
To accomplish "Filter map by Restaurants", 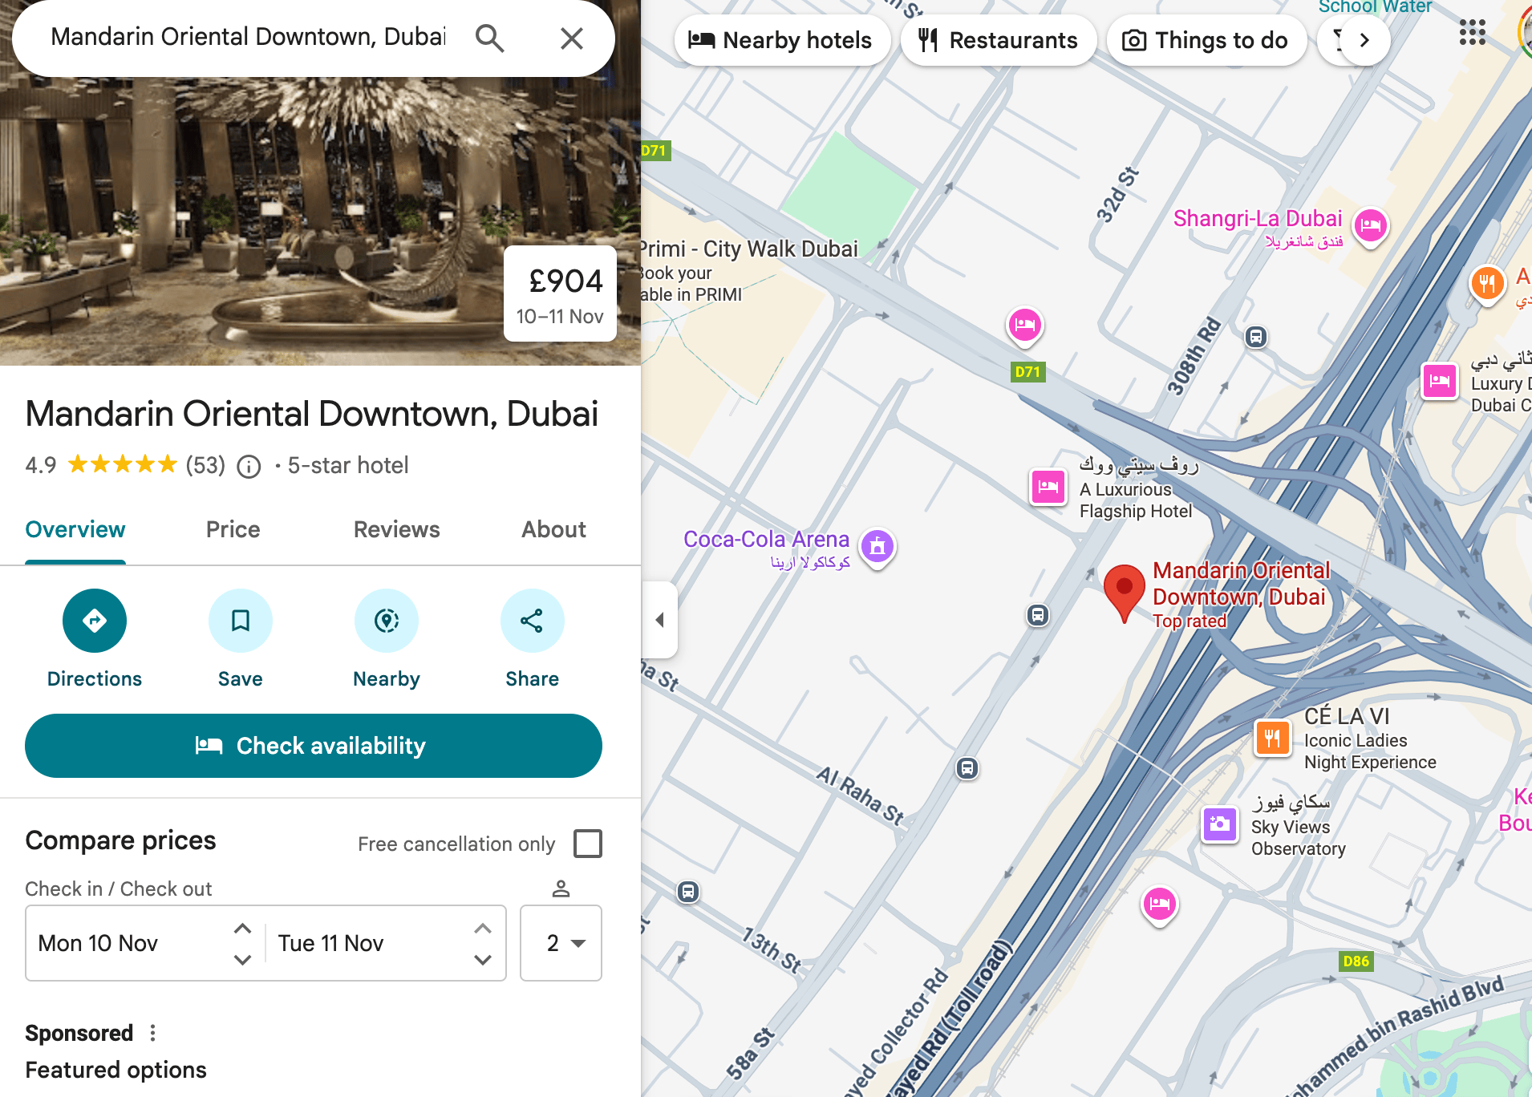I will [999, 40].
